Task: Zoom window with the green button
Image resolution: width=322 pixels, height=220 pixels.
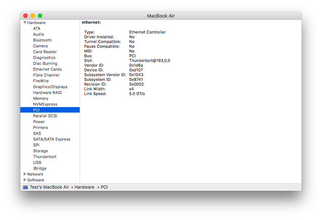Action: (40, 16)
